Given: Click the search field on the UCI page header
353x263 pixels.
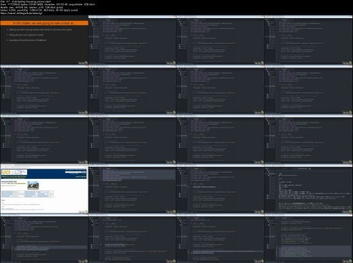Looking at the screenshot, I should (x=73, y=172).
